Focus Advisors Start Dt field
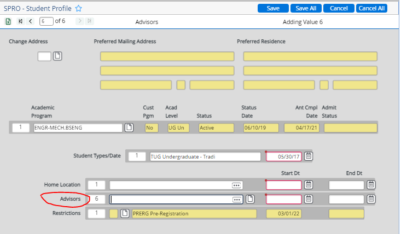The image size is (401, 234). coord(283,199)
